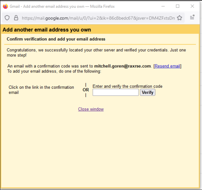Click the 'Enter and verify the confirmation code' label
Viewport: 202px width, 190px height.
coord(127,86)
